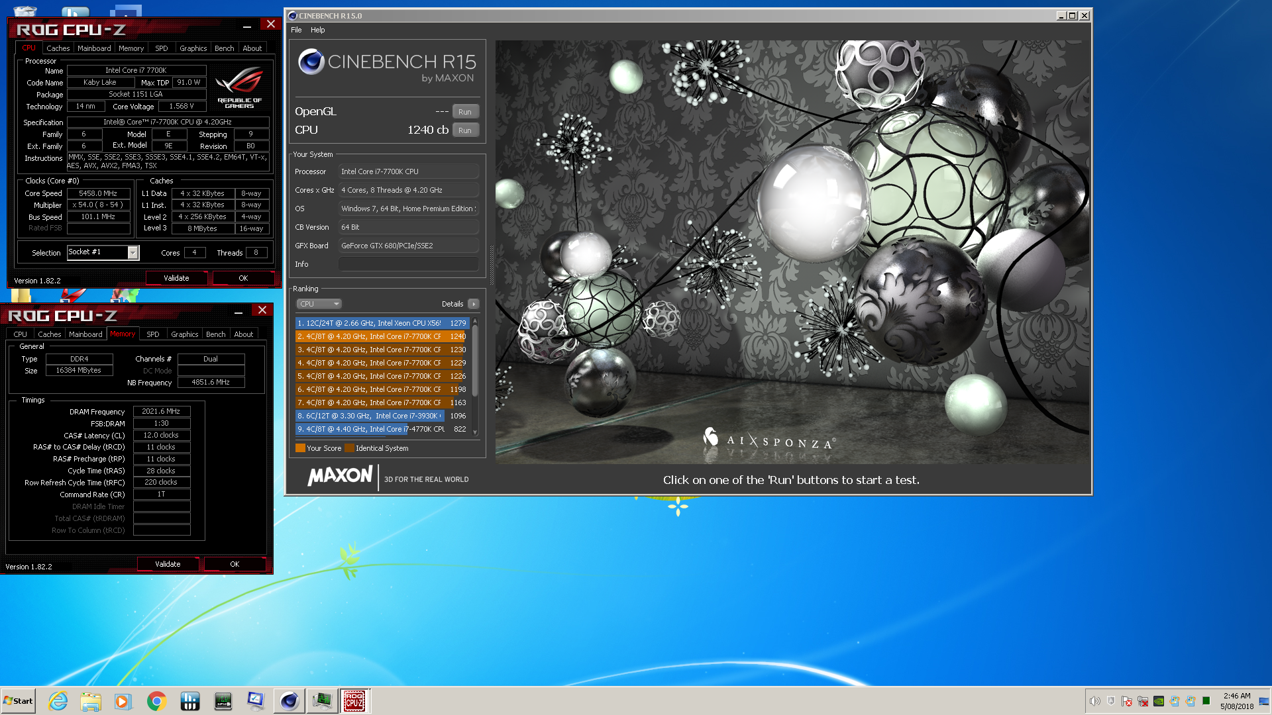Select the i7-3930K ranking entry 1096

(x=382, y=416)
